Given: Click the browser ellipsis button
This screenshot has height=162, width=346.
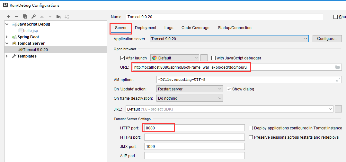Looking at the screenshot, I should pos(204,58).
